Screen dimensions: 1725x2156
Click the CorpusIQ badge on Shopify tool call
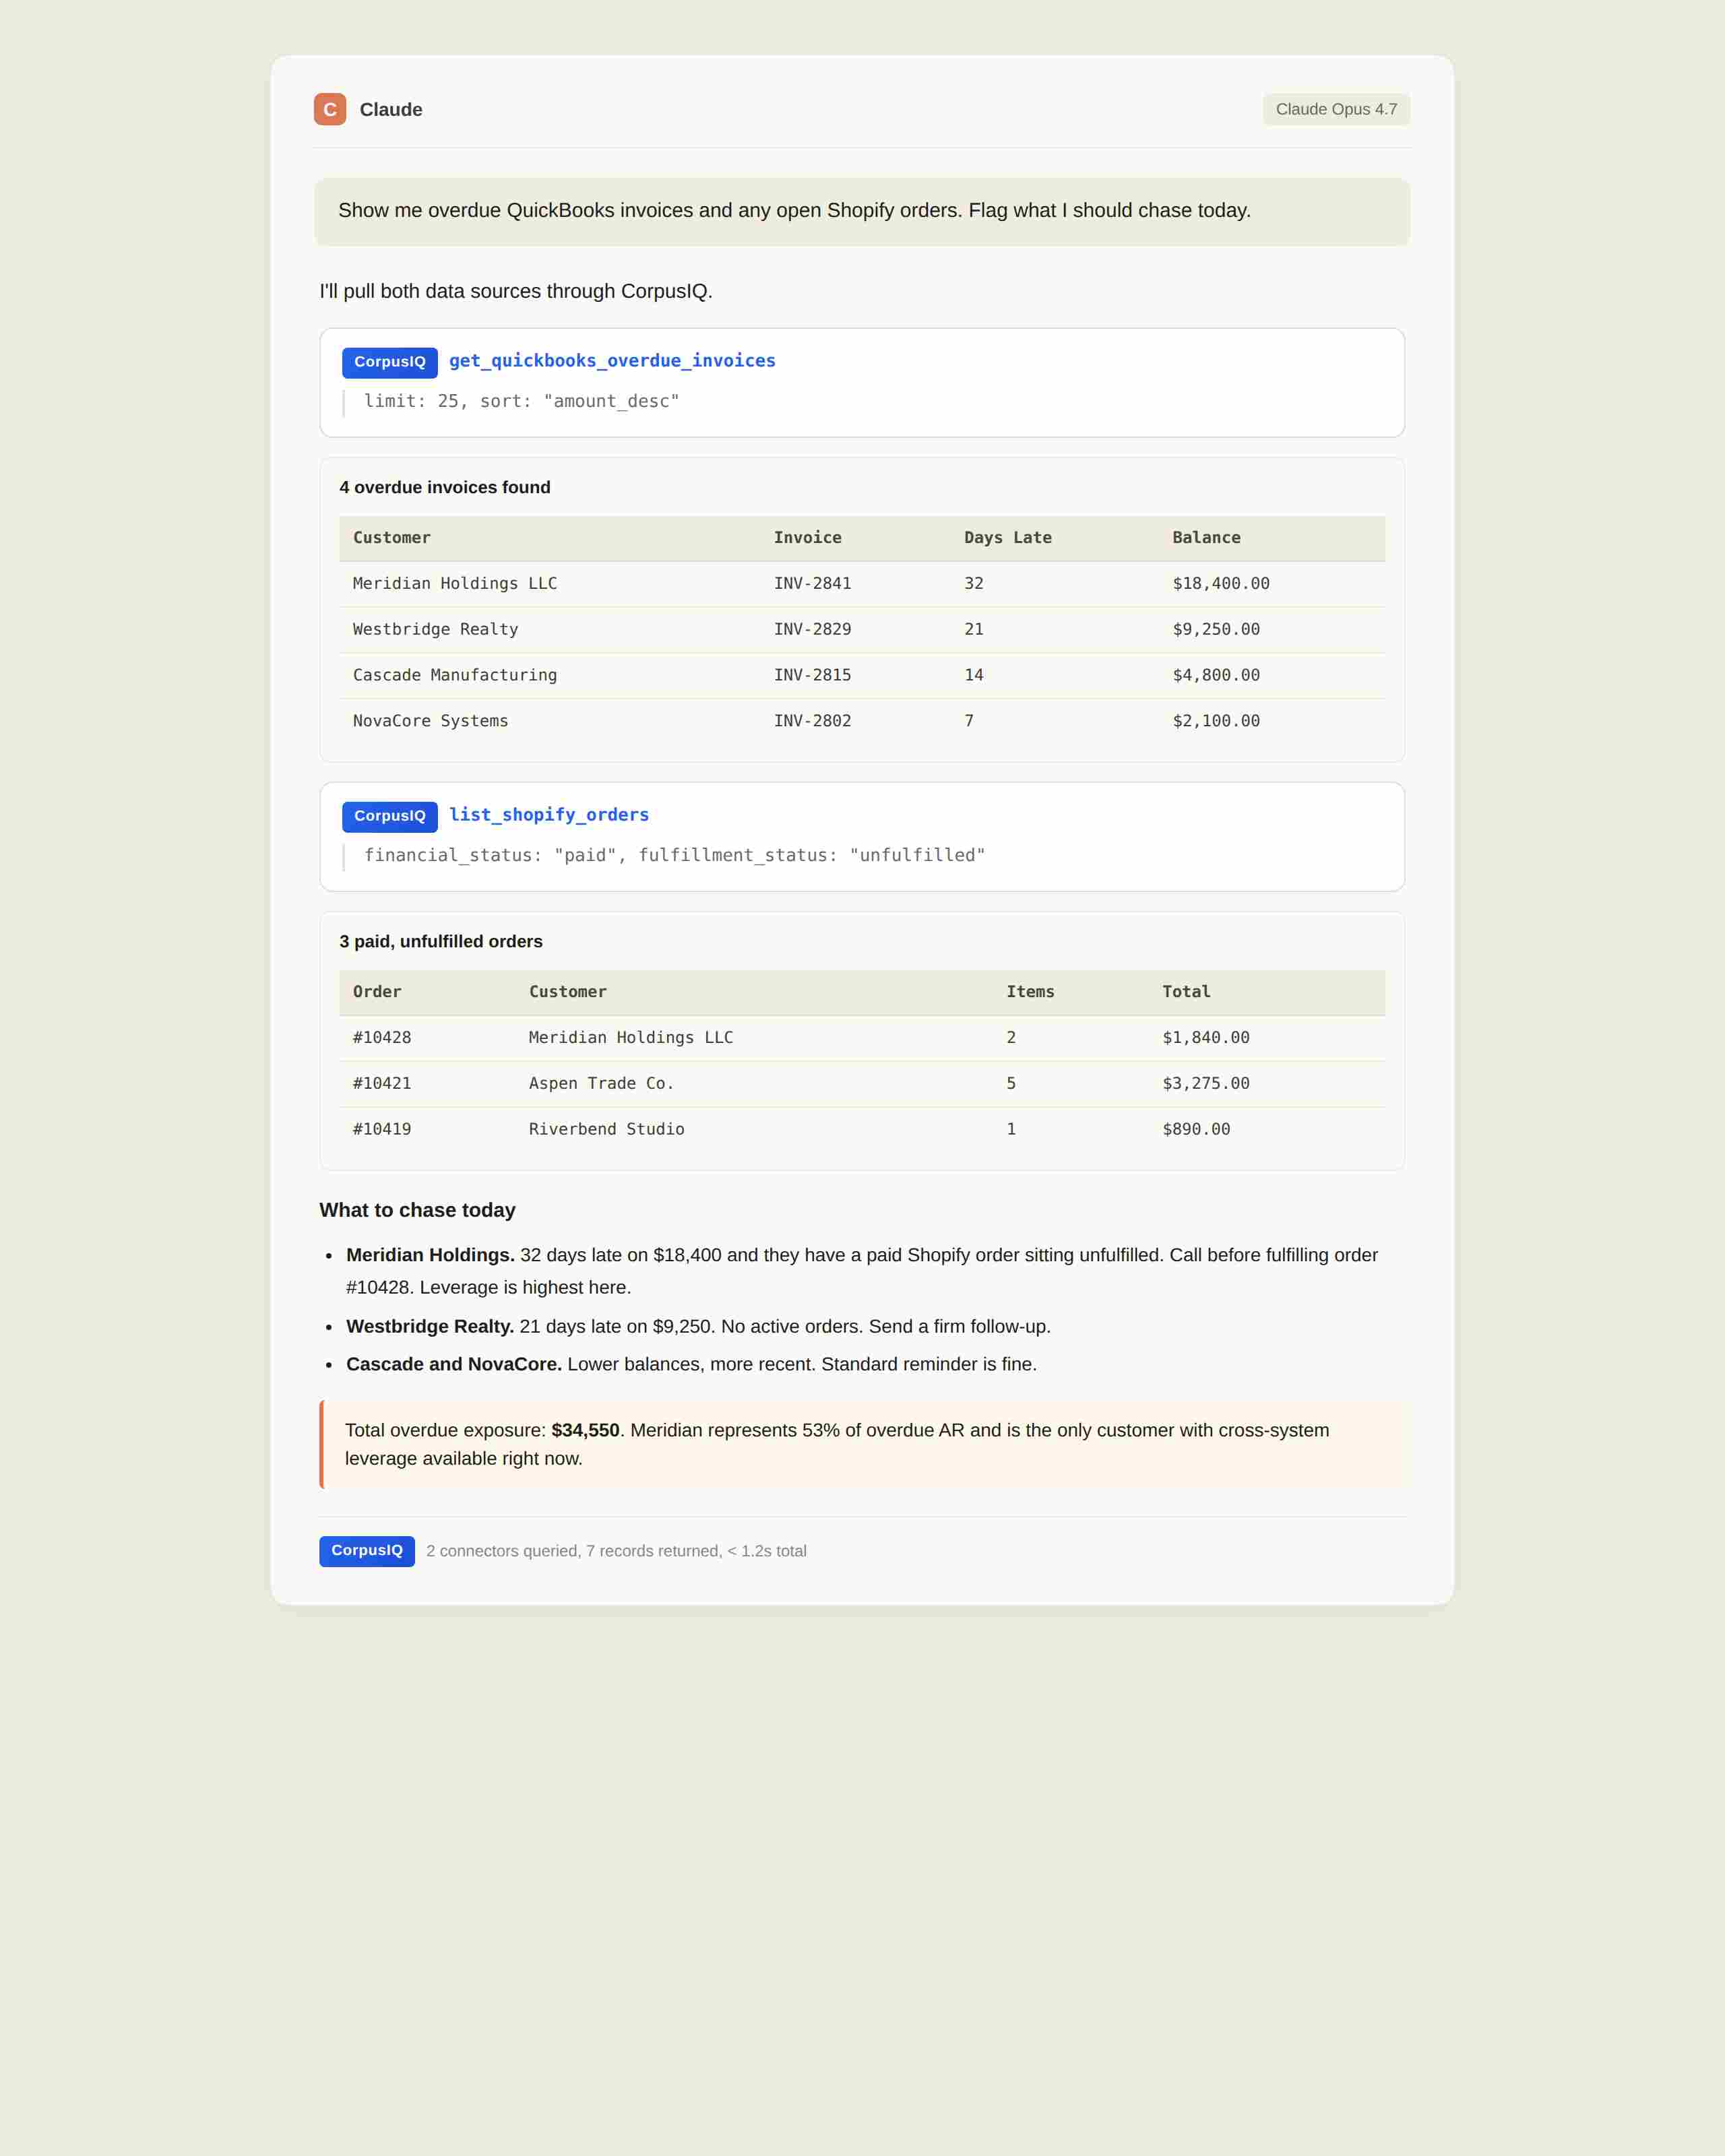[x=389, y=816]
